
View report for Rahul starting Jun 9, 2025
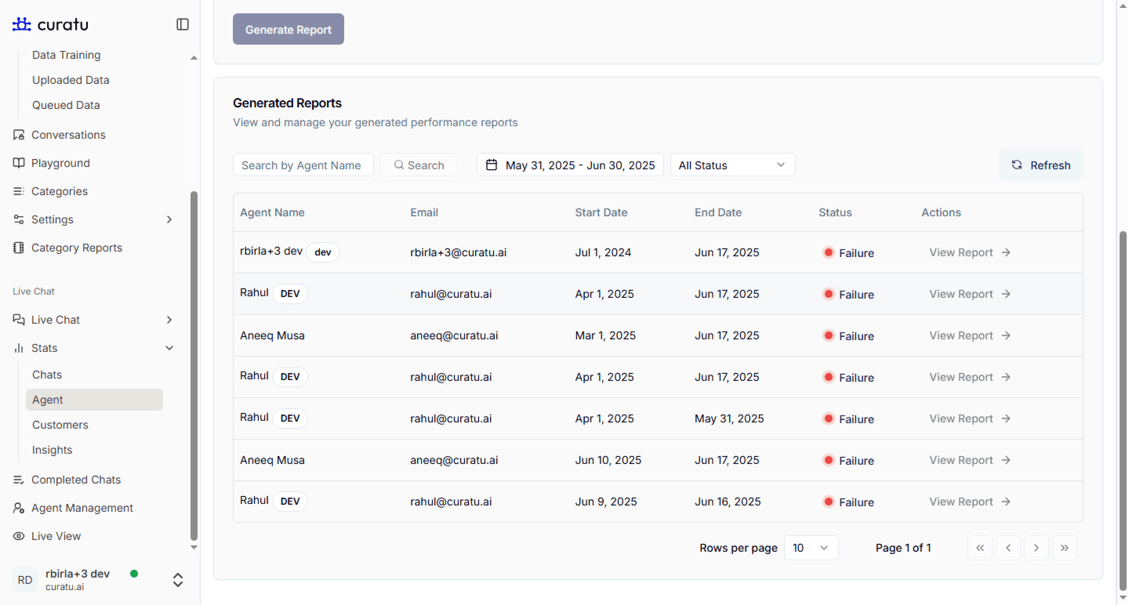[x=969, y=502]
